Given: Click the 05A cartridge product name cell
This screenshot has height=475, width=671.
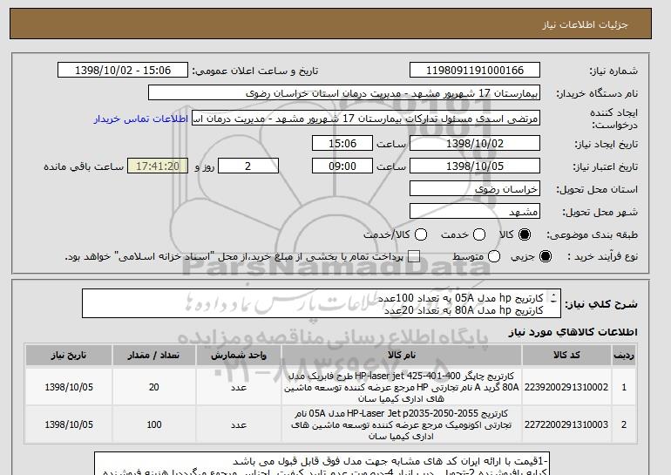Looking at the screenshot, I should (402, 424).
